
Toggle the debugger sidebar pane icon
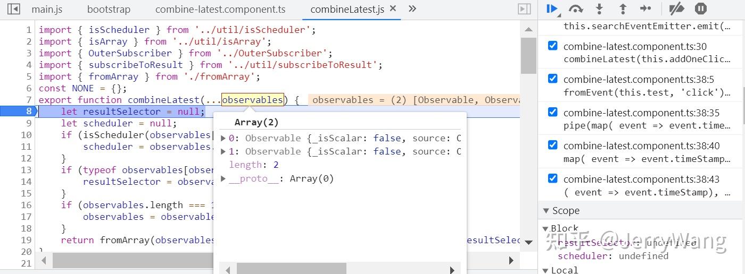(x=524, y=9)
